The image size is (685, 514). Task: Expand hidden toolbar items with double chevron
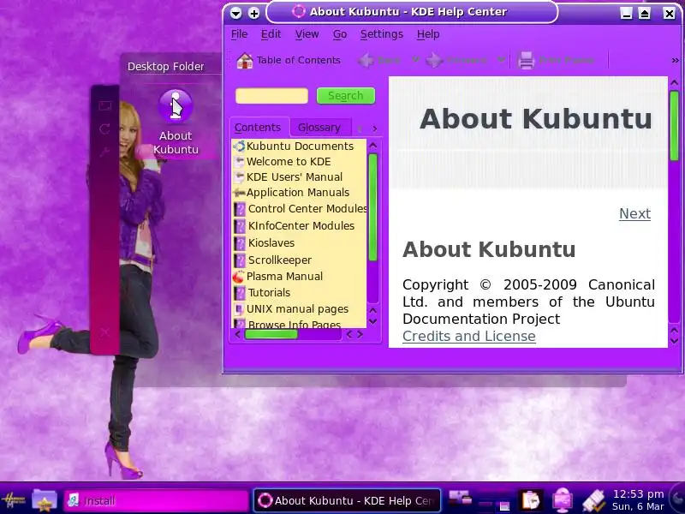click(676, 60)
